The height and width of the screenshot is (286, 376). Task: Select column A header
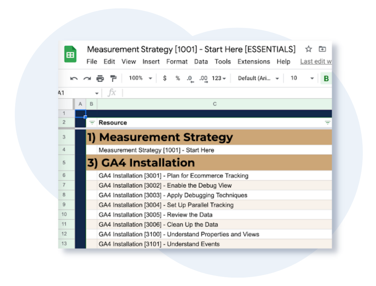tap(80, 104)
